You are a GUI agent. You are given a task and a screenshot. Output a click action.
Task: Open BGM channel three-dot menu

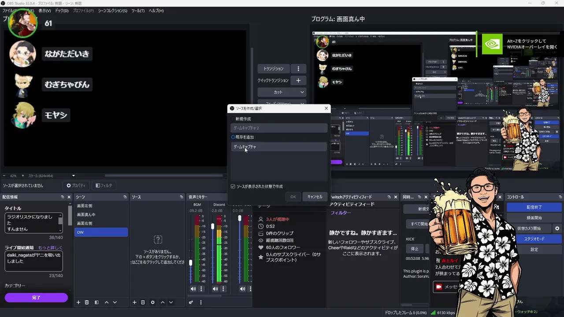[201, 289]
